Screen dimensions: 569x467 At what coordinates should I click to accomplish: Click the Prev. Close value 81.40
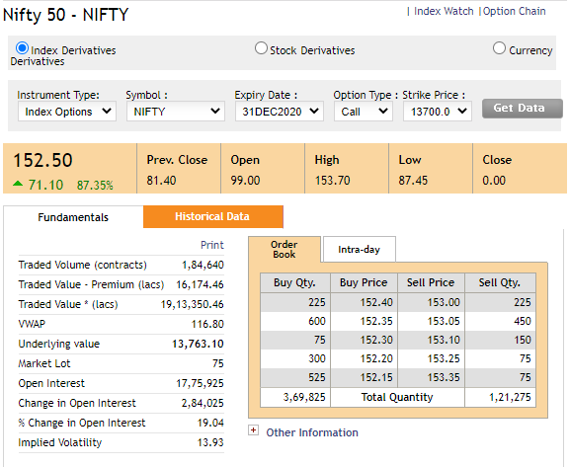(x=161, y=181)
